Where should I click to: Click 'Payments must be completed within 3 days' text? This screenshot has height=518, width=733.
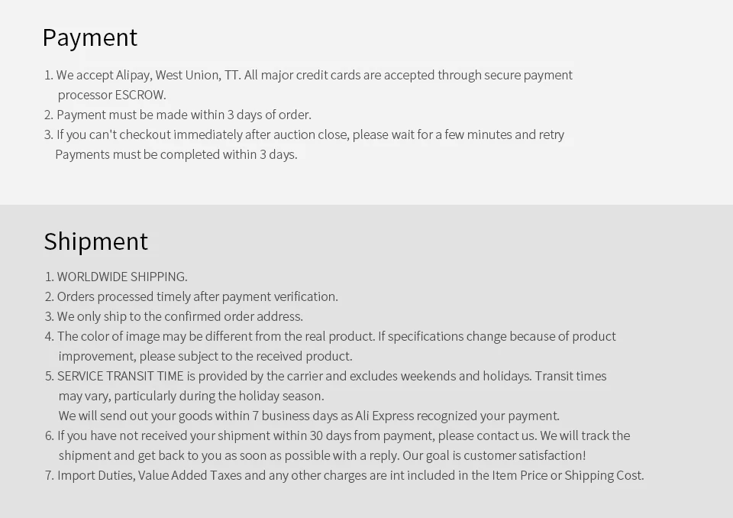click(x=176, y=154)
